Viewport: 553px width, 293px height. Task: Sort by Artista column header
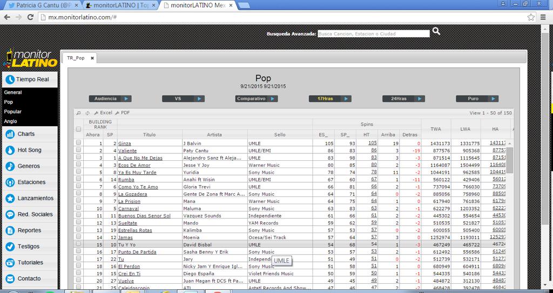pos(215,135)
